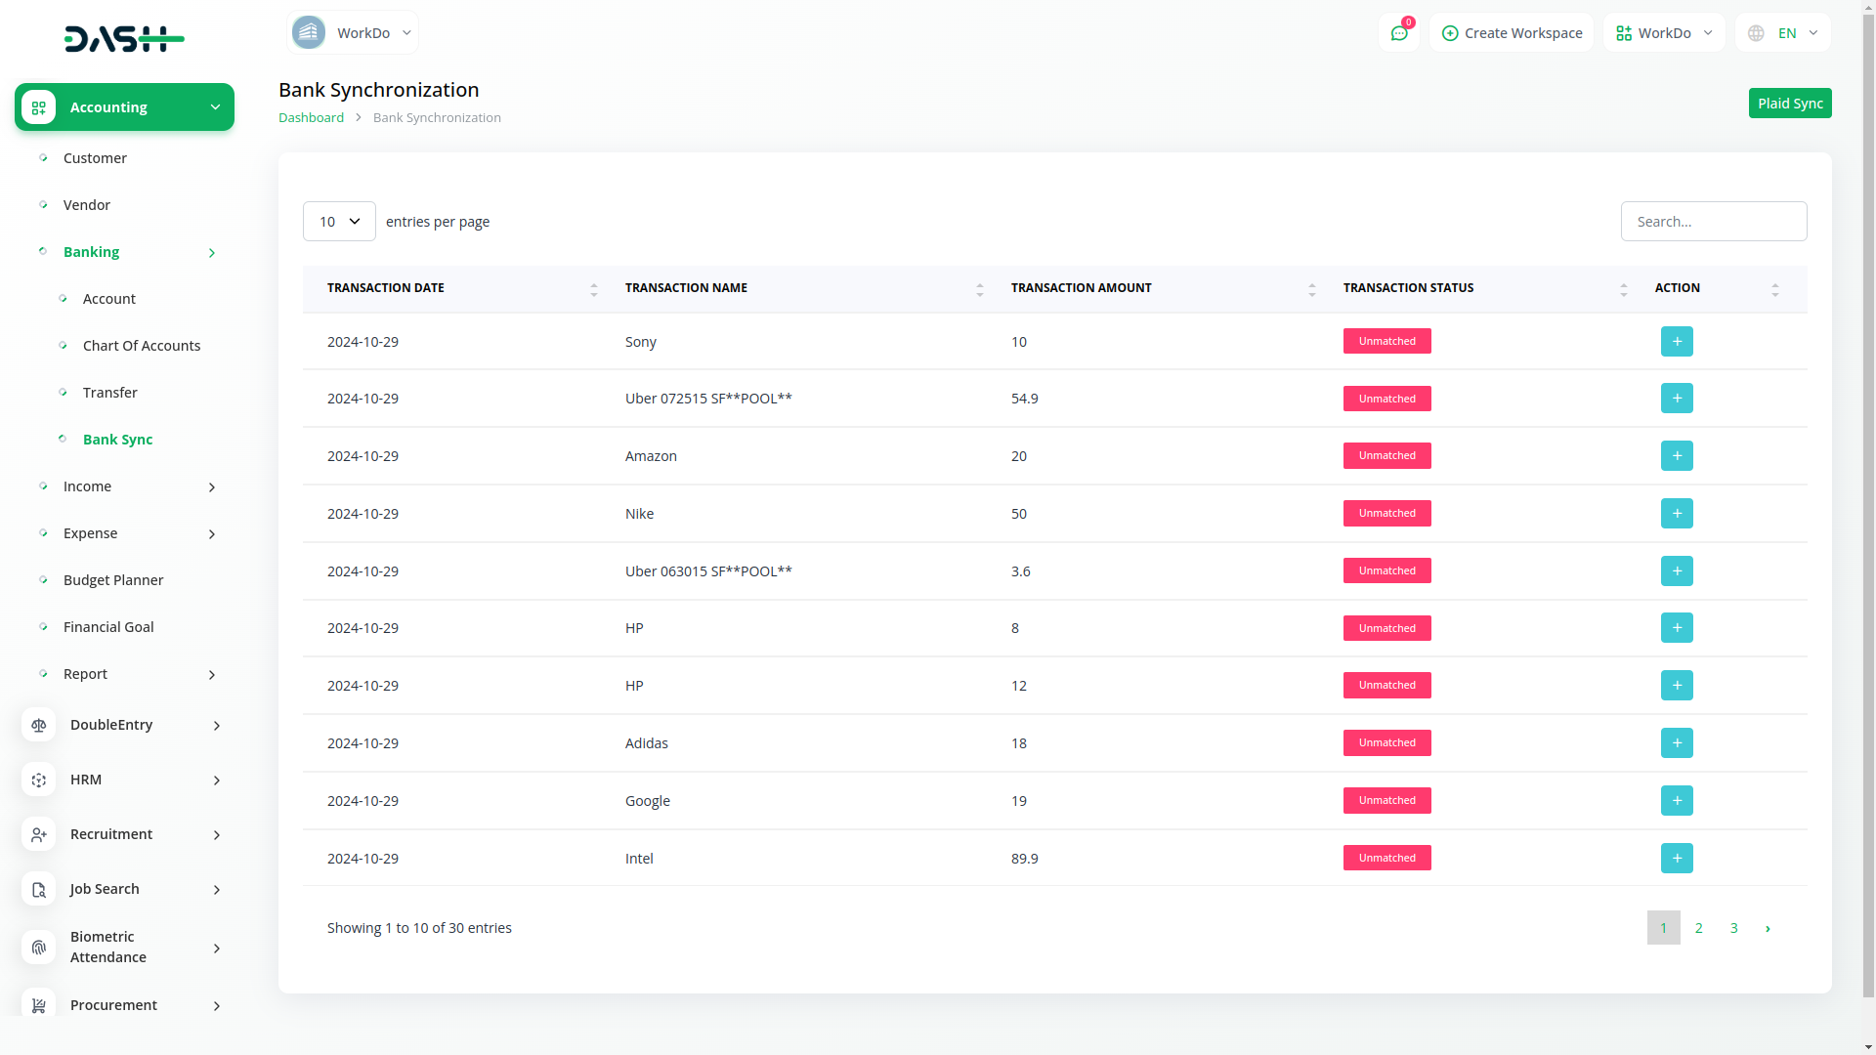Click the DoubleEntry balance scale icon

point(39,725)
